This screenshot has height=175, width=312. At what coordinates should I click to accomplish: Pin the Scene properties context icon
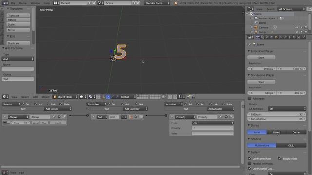[x=249, y=44]
